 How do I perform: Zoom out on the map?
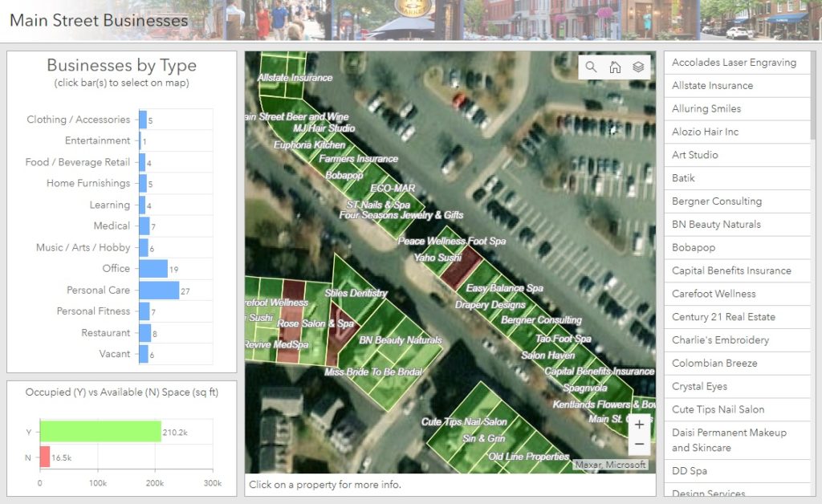[x=639, y=445]
